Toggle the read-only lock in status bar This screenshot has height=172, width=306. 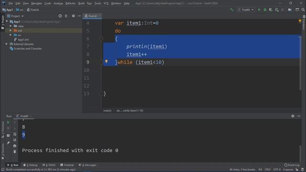tap(296, 170)
